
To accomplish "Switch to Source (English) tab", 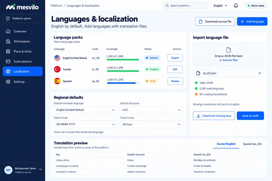I will (226, 144).
